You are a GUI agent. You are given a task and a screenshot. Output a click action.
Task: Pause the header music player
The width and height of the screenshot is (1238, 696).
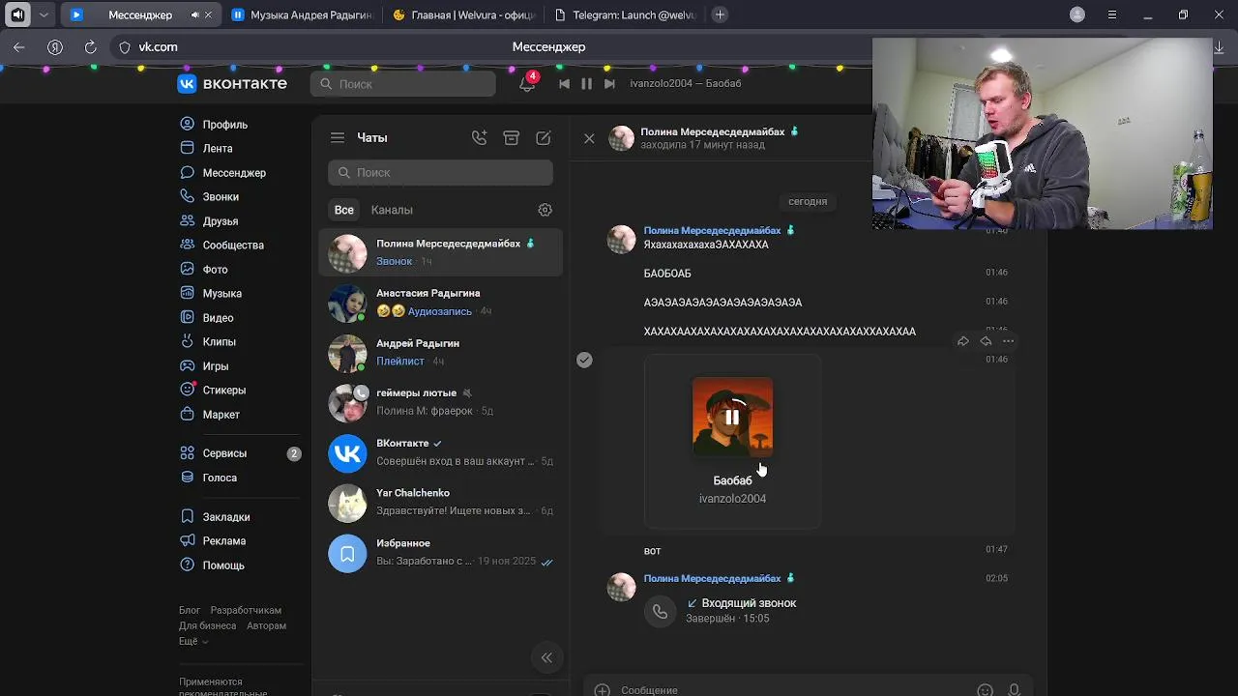(x=586, y=84)
